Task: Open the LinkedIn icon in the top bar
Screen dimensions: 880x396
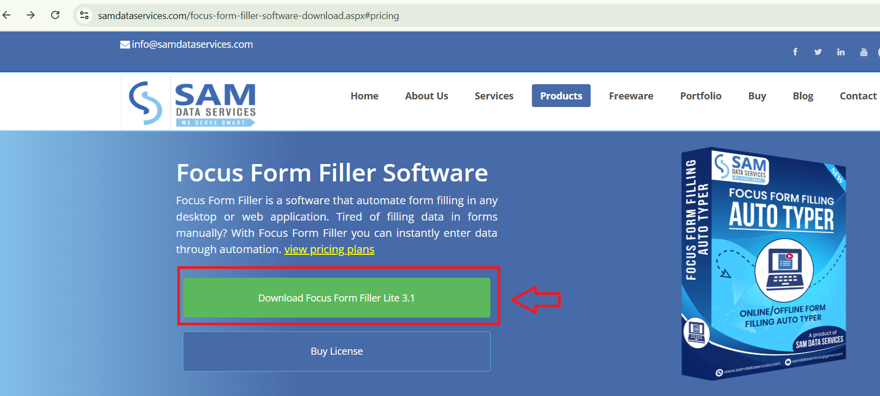Action: click(x=841, y=52)
